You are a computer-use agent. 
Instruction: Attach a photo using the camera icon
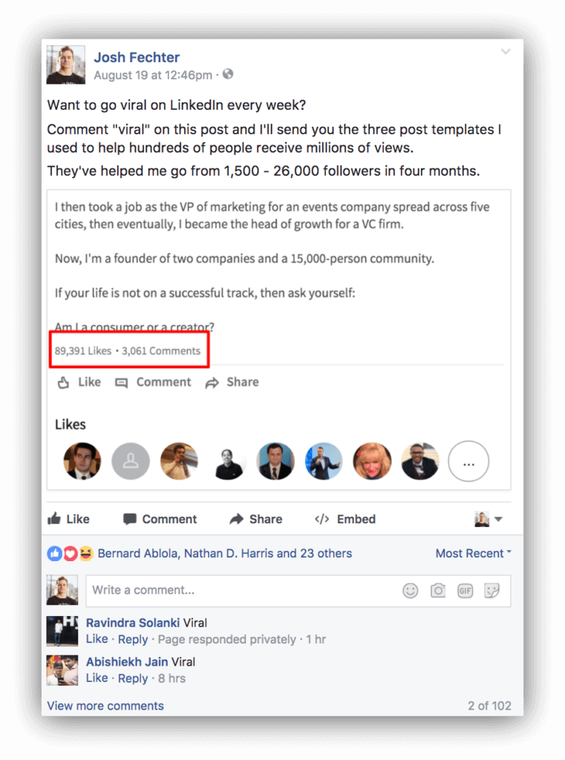[x=438, y=590]
